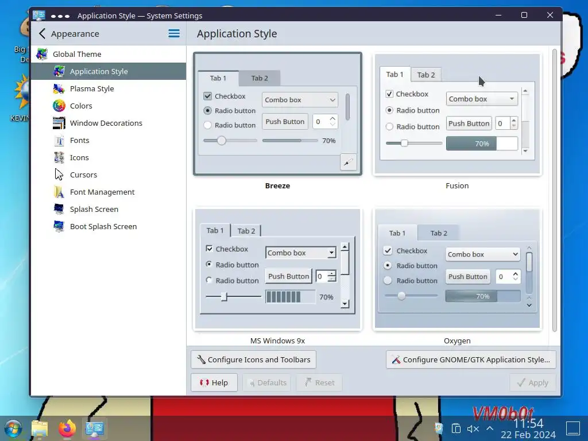Click the System Settings window title icon
588x441 pixels.
[x=39, y=16]
